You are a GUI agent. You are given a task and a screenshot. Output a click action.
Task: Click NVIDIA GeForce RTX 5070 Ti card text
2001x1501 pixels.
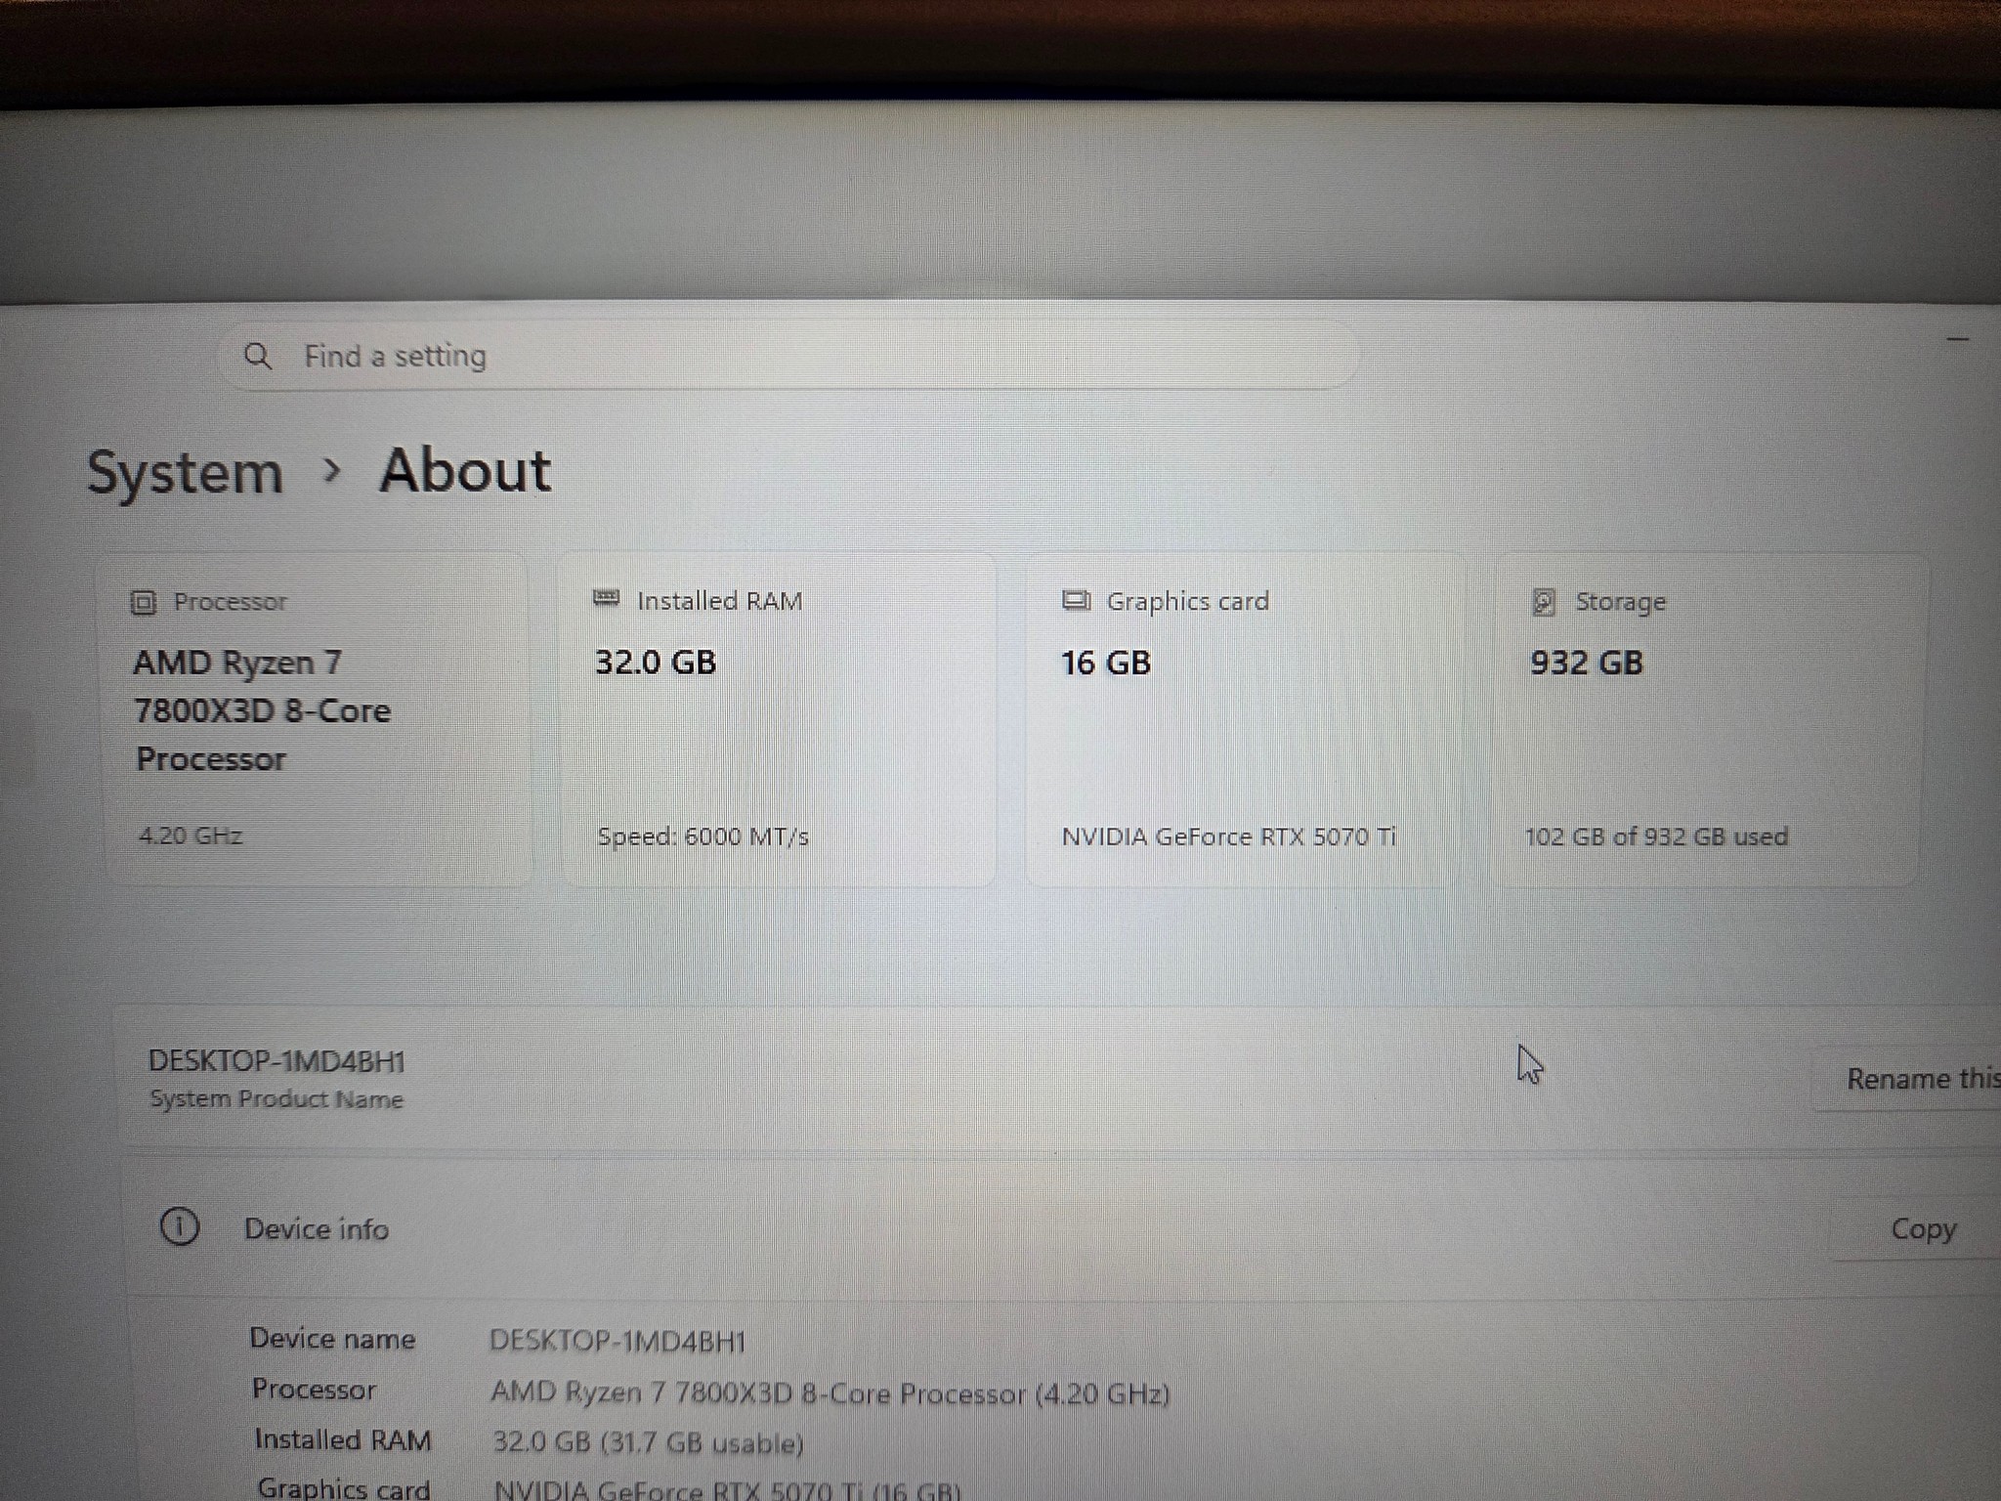(x=1229, y=836)
